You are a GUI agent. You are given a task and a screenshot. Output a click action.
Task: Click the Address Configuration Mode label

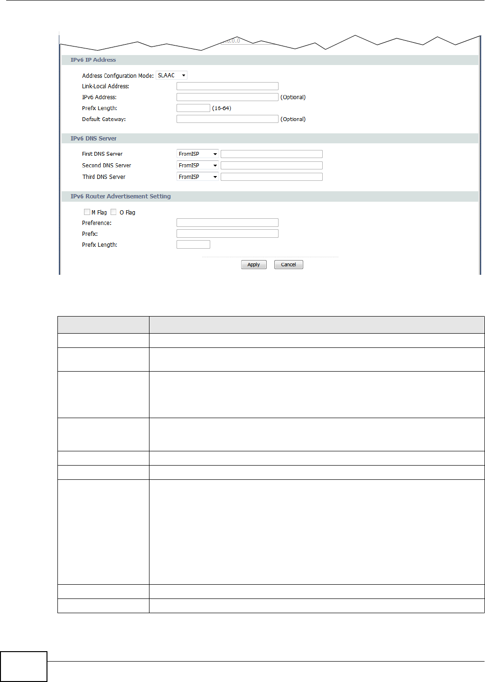point(118,76)
